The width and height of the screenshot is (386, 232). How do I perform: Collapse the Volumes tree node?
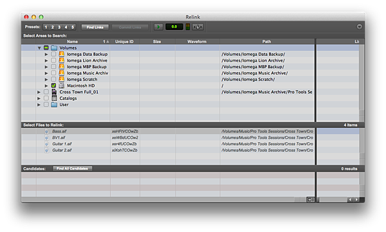39,48
